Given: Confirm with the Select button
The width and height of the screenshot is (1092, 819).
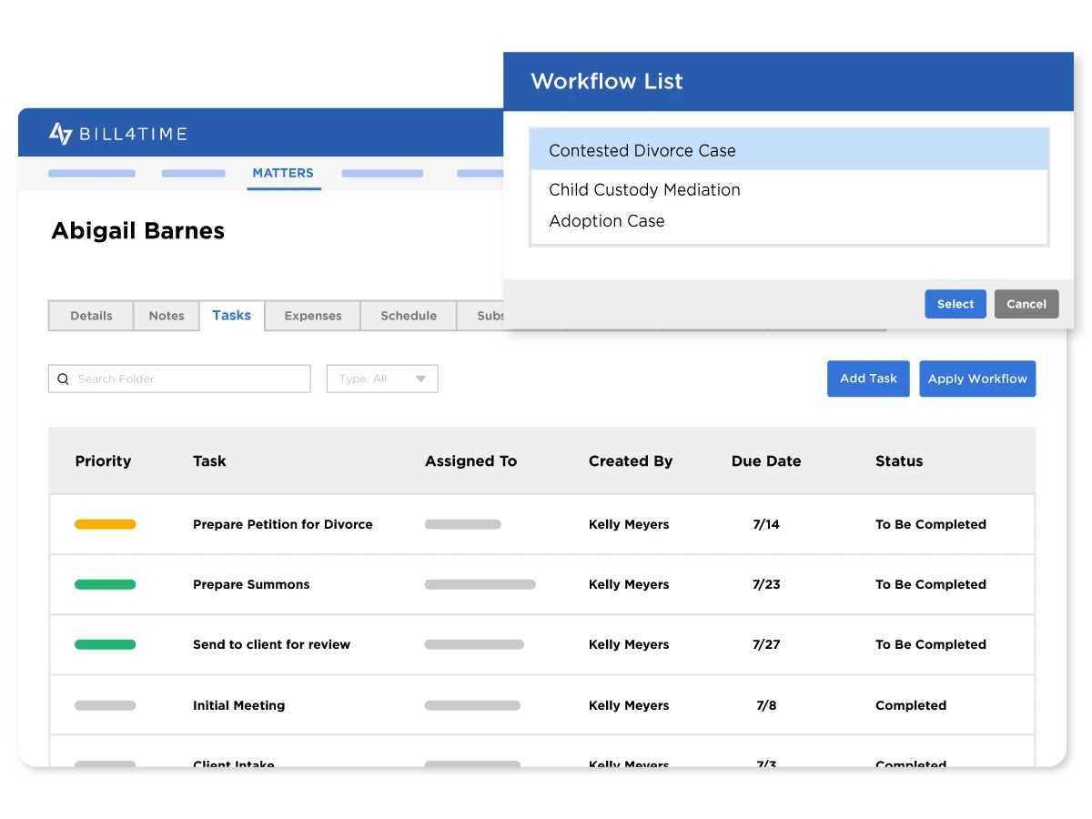Looking at the screenshot, I should 955,304.
